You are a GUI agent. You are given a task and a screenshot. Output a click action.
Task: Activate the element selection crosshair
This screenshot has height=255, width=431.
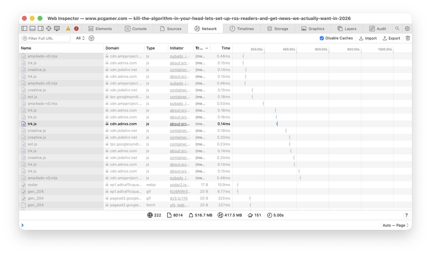pos(48,29)
